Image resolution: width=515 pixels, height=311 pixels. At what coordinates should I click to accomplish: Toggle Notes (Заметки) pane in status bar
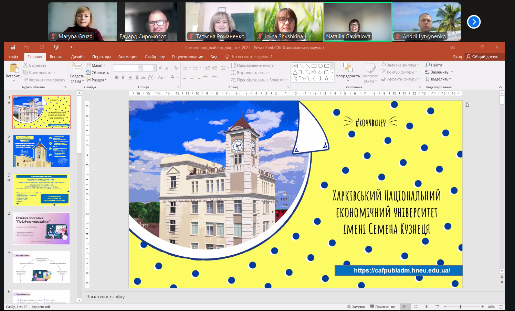356,307
